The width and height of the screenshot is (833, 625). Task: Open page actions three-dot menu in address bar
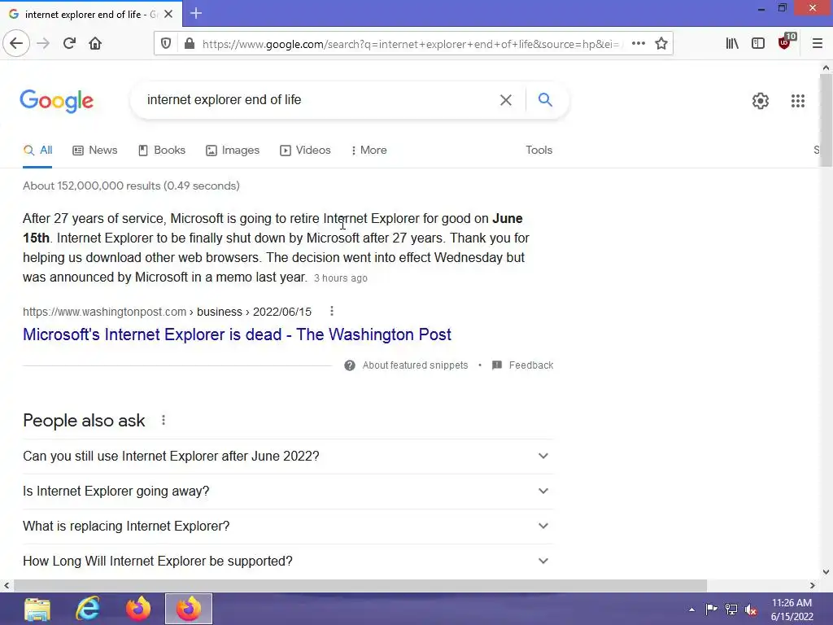(638, 44)
